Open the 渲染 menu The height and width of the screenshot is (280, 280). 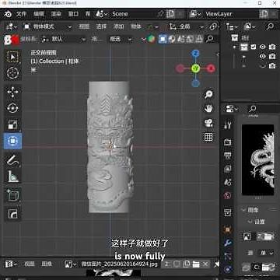point(56,14)
